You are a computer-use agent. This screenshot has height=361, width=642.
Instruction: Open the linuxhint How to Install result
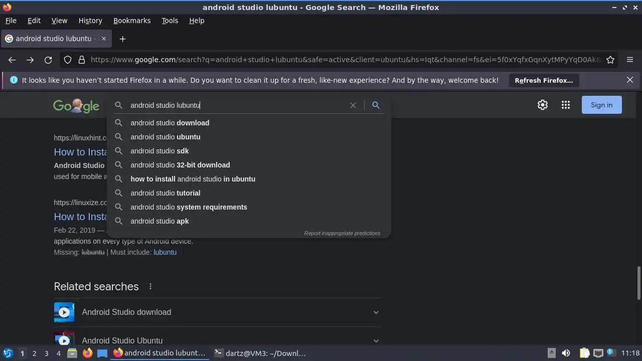pyautogui.click(x=81, y=152)
